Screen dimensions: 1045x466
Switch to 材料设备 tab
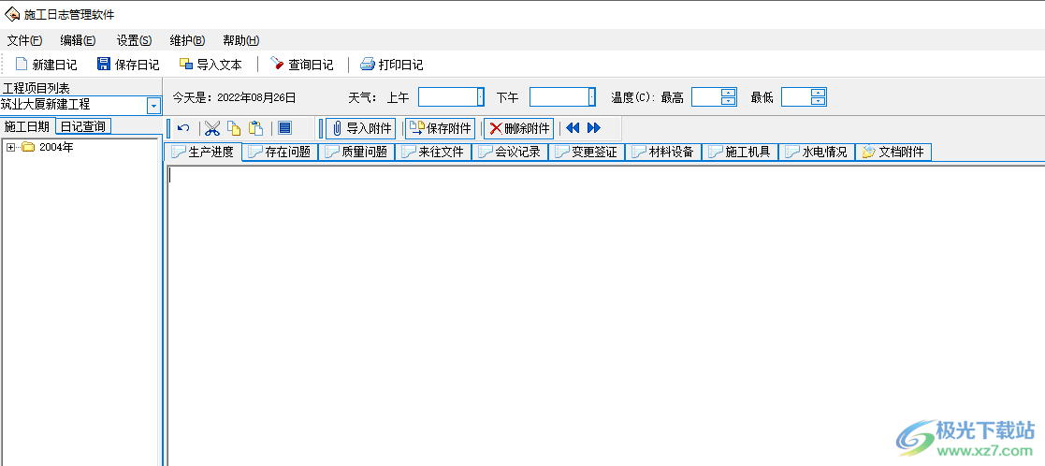tap(663, 152)
